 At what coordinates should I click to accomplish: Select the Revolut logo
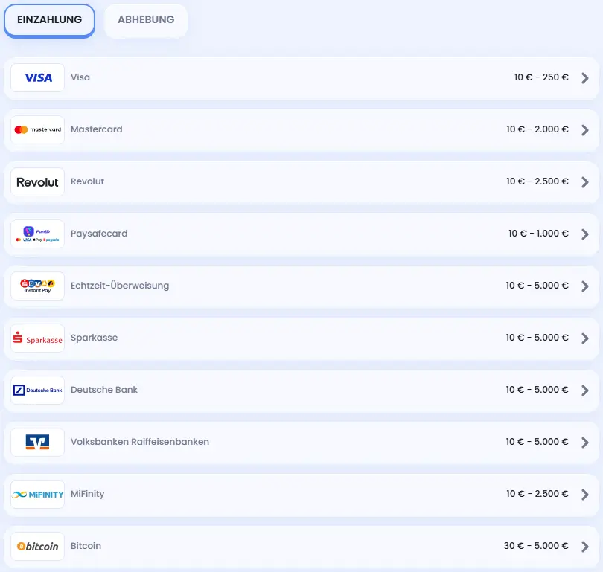coord(37,182)
